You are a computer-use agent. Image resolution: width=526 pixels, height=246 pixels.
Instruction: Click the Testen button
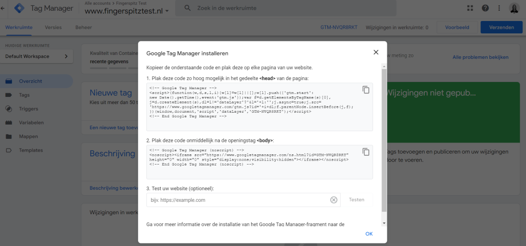tap(356, 200)
